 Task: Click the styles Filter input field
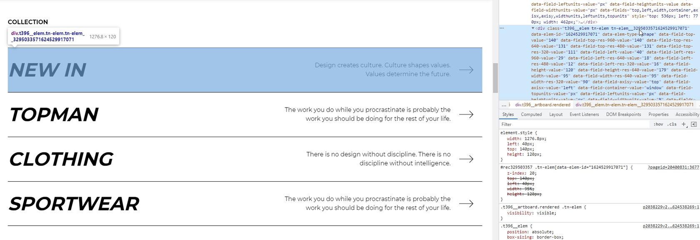pyautogui.click(x=575, y=124)
